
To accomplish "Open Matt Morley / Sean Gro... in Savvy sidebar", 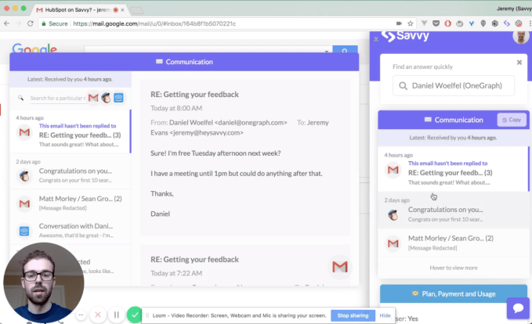I will click(x=454, y=243).
